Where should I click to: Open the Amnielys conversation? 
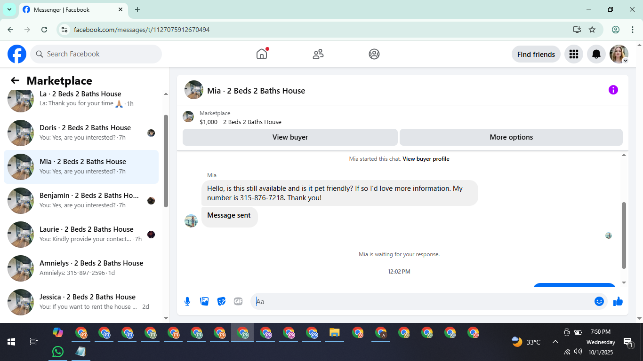(x=81, y=268)
